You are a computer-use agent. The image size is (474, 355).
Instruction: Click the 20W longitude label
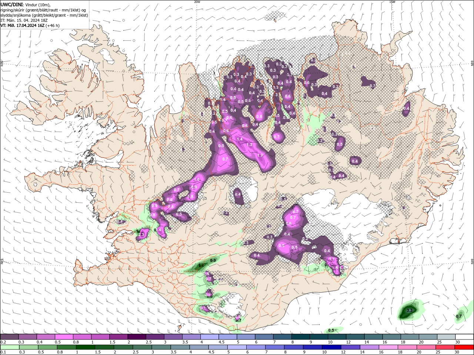[x=197, y=2]
